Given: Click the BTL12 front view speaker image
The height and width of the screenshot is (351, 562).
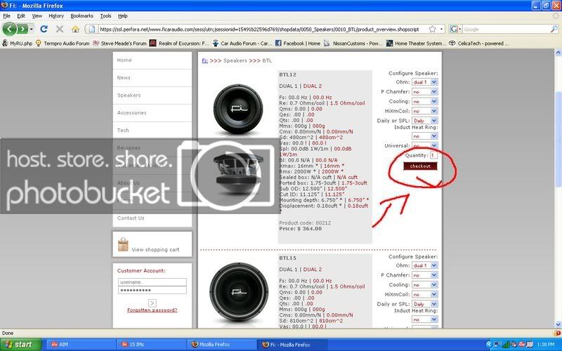Looking at the screenshot, I should coord(238,110).
